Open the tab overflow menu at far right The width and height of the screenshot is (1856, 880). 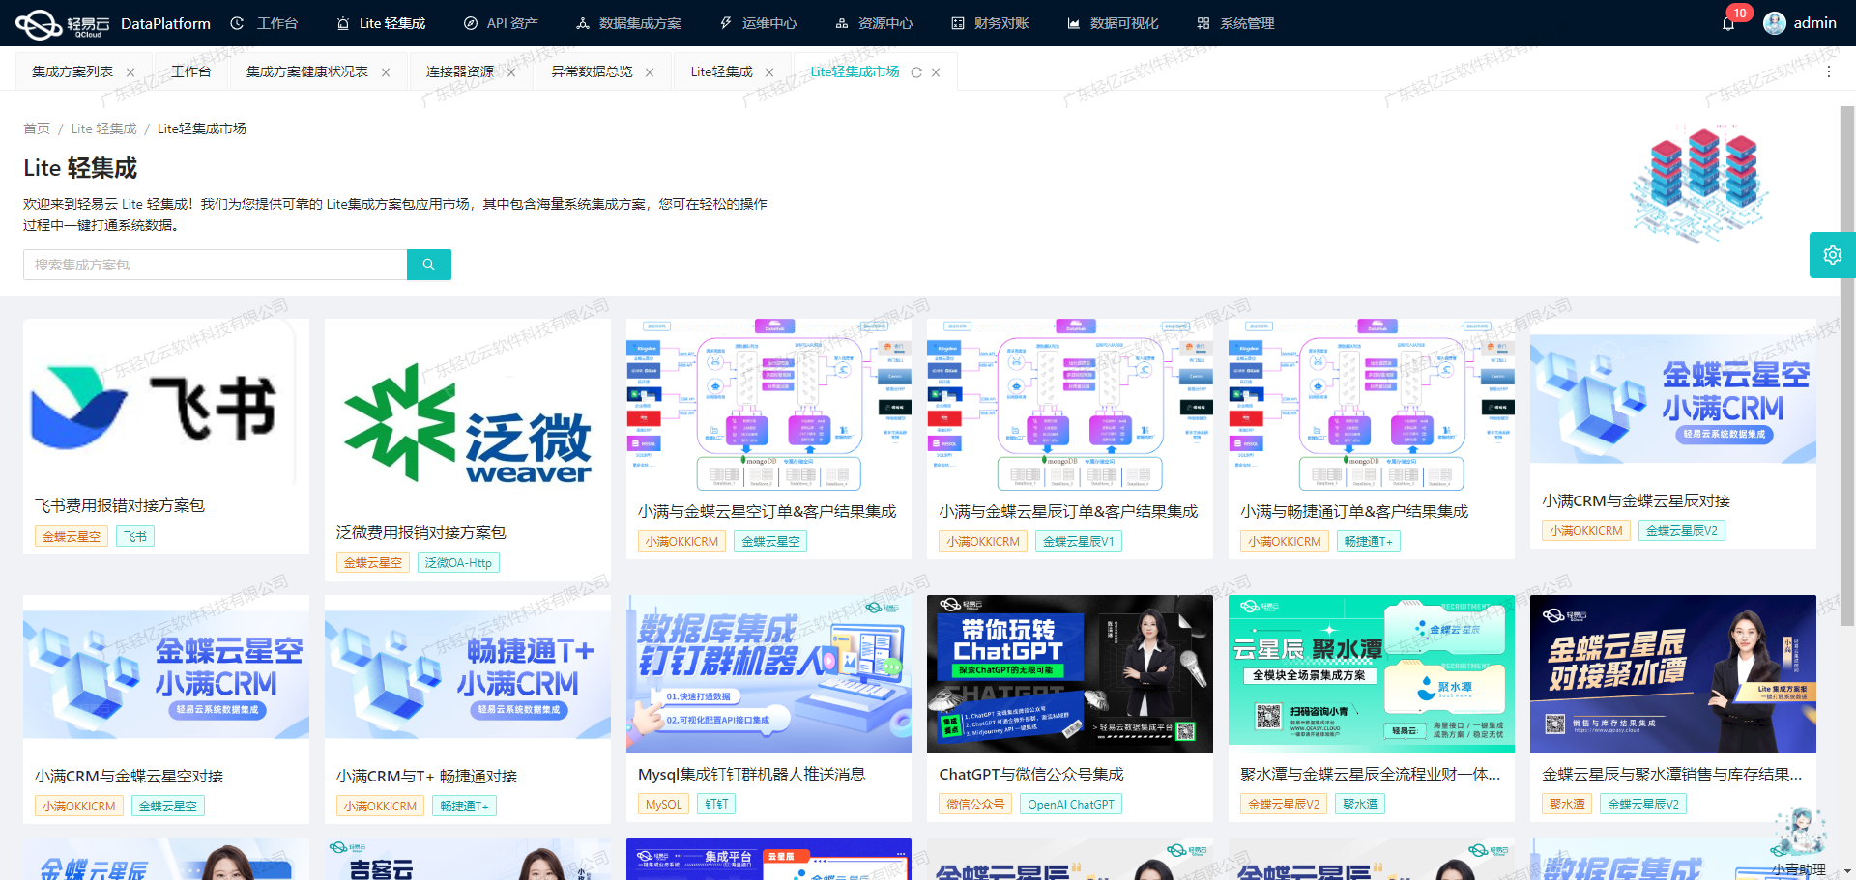click(1829, 71)
